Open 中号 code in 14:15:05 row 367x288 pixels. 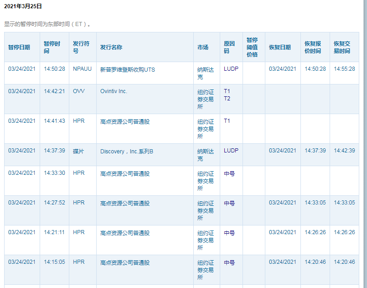coord(229,263)
